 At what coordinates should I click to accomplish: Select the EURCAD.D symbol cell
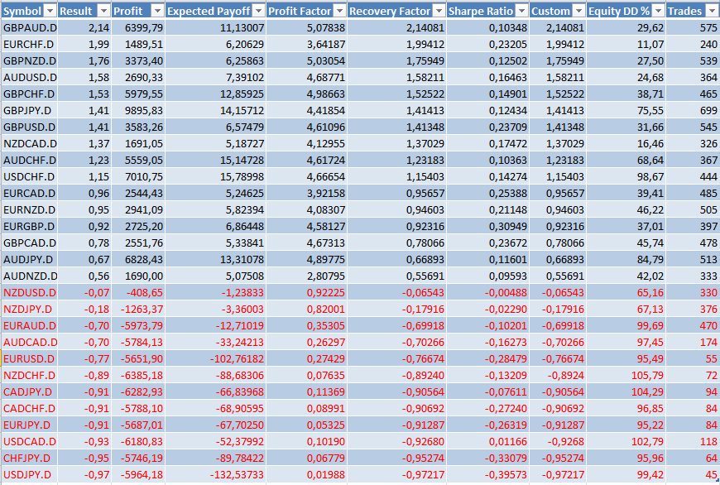click(29, 193)
